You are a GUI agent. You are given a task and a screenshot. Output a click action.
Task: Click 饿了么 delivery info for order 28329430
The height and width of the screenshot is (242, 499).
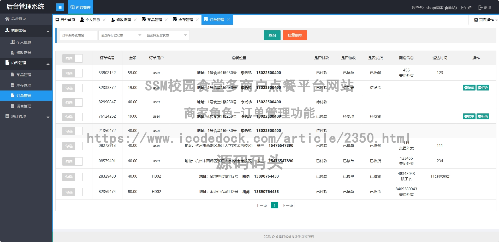[x=406, y=179]
